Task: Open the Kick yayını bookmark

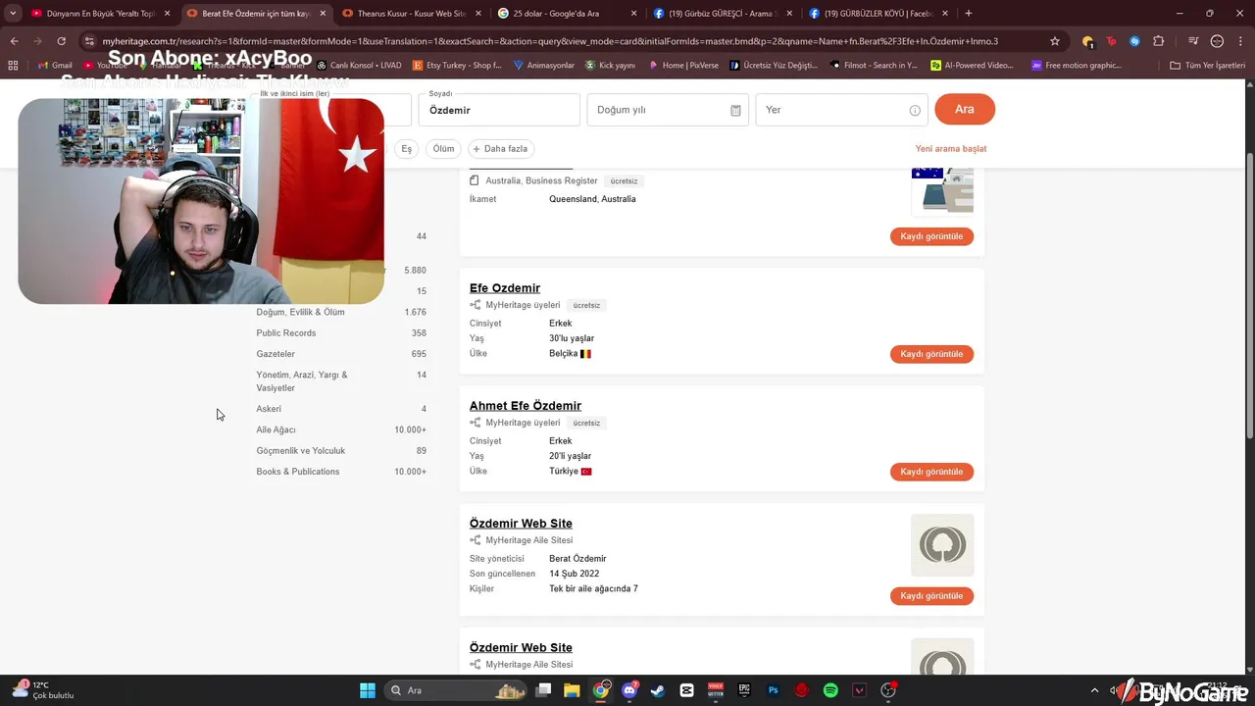Action: [611, 65]
